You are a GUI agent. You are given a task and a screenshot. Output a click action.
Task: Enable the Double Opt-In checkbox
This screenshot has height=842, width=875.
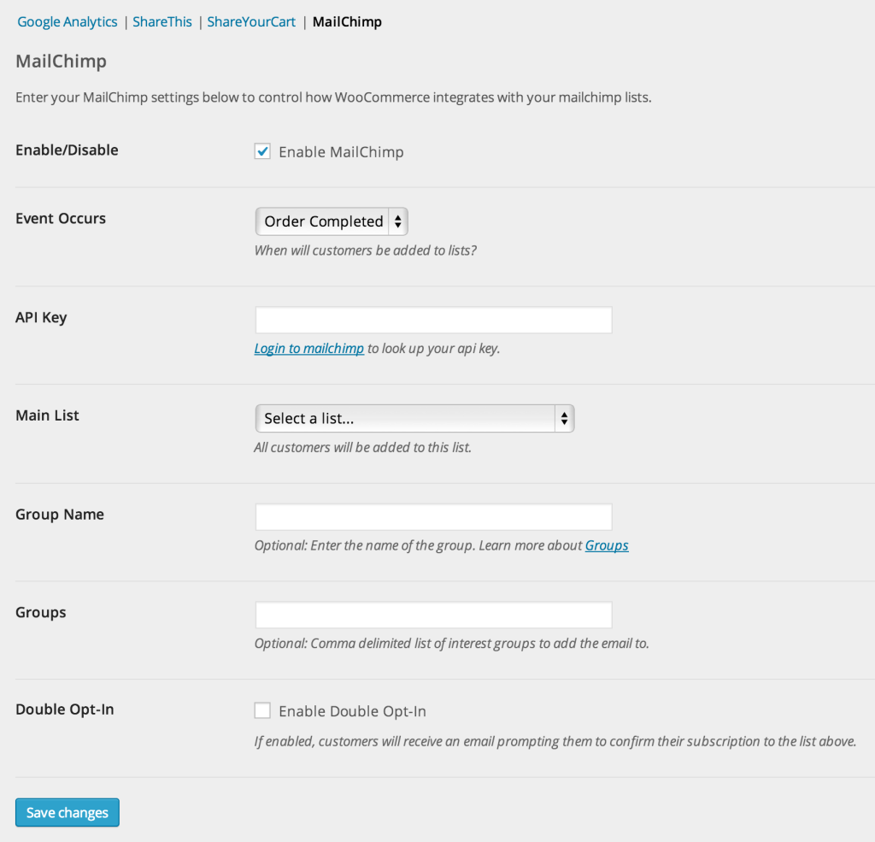[263, 711]
